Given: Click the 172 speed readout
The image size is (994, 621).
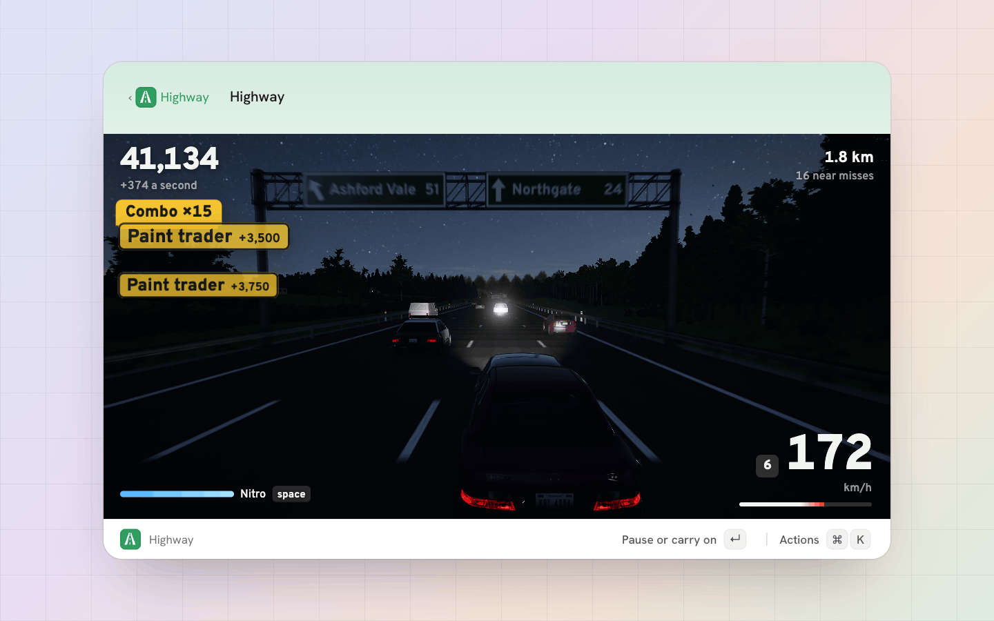Looking at the screenshot, I should [830, 452].
